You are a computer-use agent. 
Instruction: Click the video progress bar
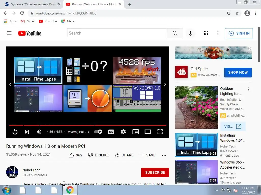88,125
